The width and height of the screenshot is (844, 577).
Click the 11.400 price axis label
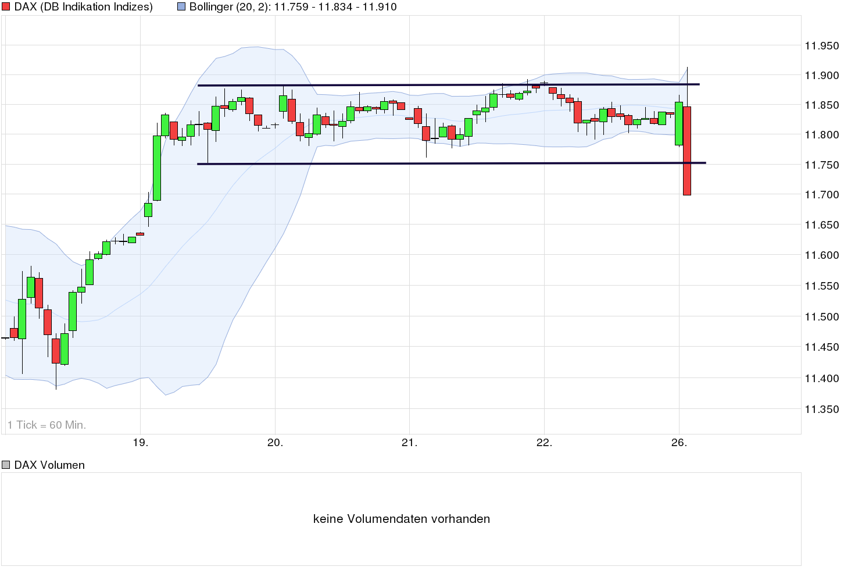click(821, 379)
